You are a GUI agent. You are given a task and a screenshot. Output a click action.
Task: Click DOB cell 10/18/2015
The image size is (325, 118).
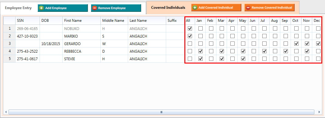(51, 44)
